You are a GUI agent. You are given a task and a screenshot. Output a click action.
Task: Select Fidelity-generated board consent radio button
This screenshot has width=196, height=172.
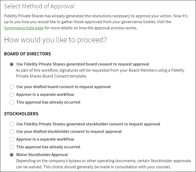click(x=11, y=64)
